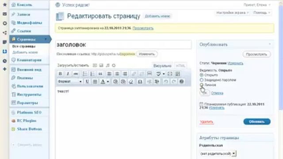Switch to the HTML editor tab
This screenshot has height=159, width=283.
click(180, 66)
